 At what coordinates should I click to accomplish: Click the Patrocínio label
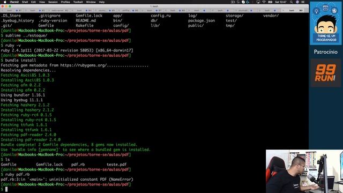pyautogui.click(x=326, y=52)
